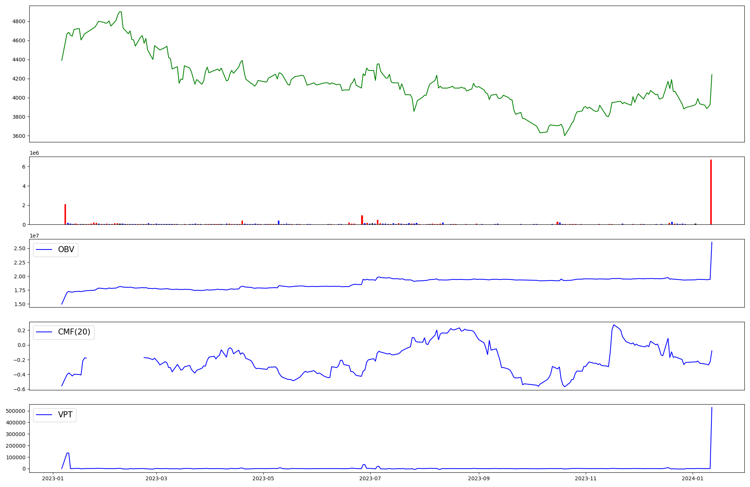Click the 2023-07 x-axis date label
This screenshot has width=750, height=487.
370,478
